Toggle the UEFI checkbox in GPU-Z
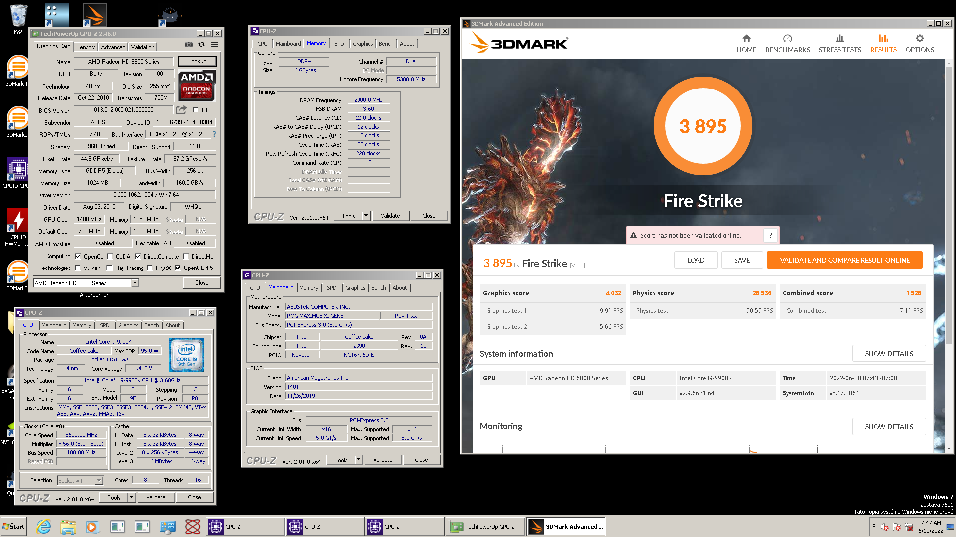956x537 pixels. (x=196, y=110)
